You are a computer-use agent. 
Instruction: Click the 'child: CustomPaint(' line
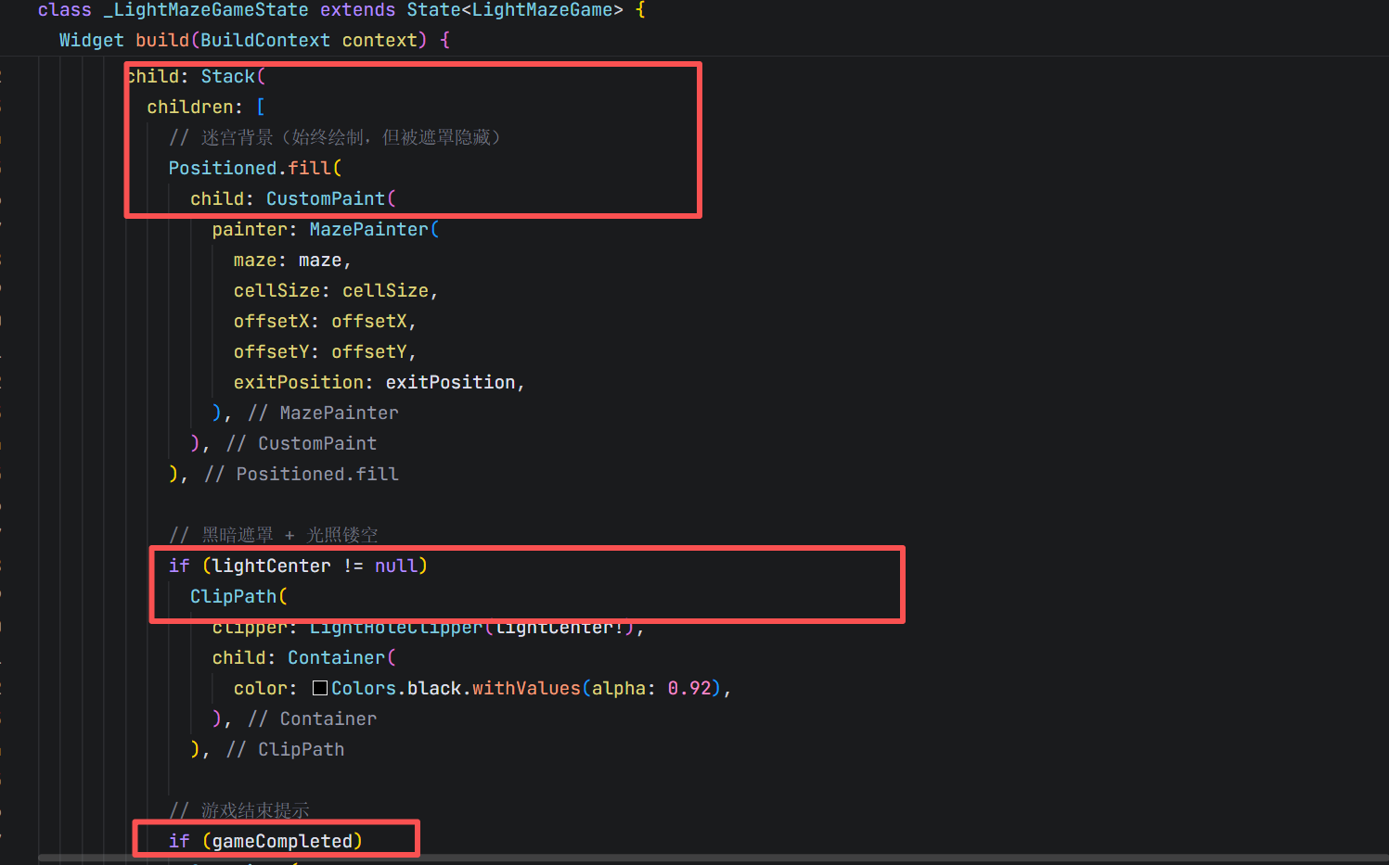tap(293, 199)
